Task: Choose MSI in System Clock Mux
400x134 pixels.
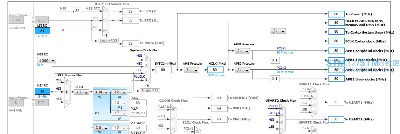Action: [x=146, y=59]
